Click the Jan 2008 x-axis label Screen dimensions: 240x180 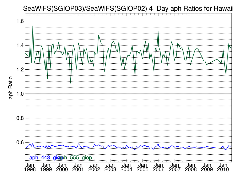point(191,167)
